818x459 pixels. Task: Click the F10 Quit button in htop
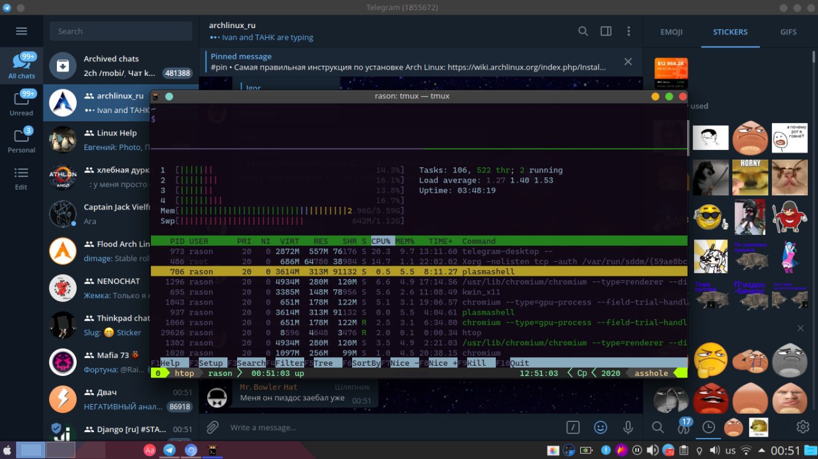(514, 363)
